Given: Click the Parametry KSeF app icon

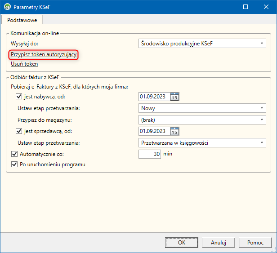Looking at the screenshot, I should point(6,7).
